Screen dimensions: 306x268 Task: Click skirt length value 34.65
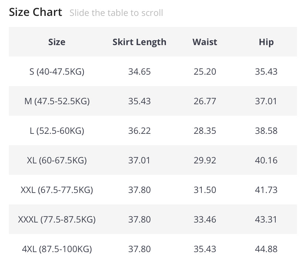pyautogui.click(x=139, y=71)
